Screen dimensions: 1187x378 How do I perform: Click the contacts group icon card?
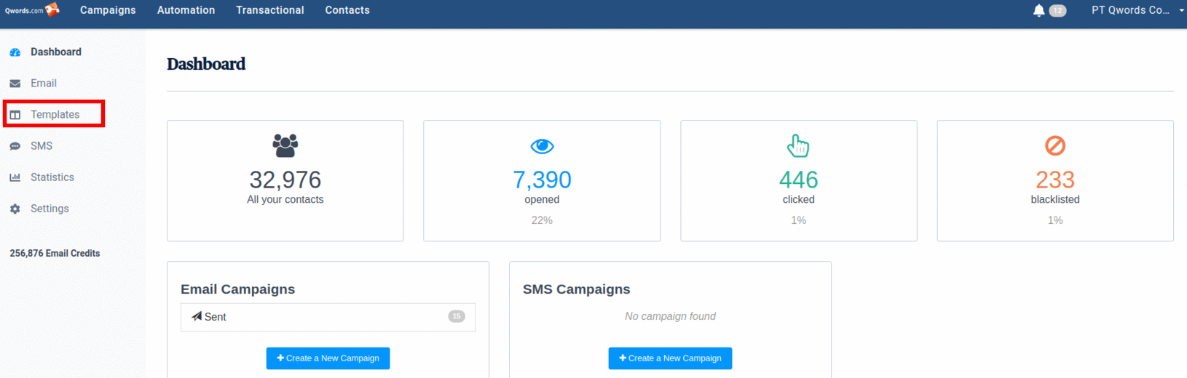pos(285,145)
